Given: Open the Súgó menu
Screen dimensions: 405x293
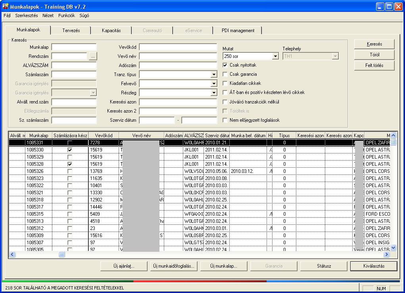Looking at the screenshot, I should pyautogui.click(x=84, y=15).
